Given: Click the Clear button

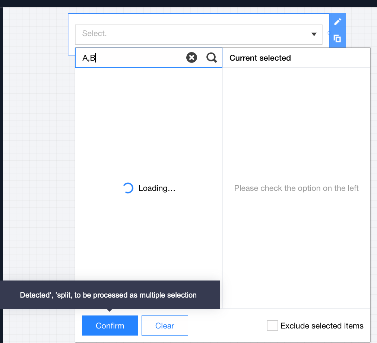Looking at the screenshot, I should click(x=165, y=326).
